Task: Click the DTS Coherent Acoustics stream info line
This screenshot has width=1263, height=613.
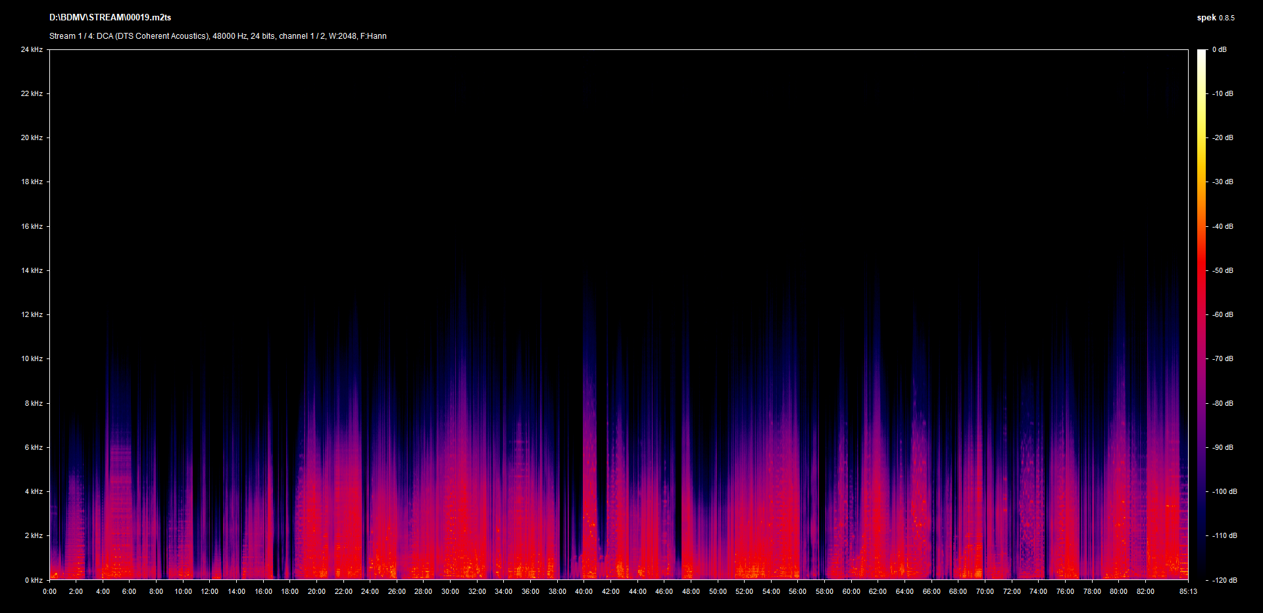Action: (x=218, y=36)
